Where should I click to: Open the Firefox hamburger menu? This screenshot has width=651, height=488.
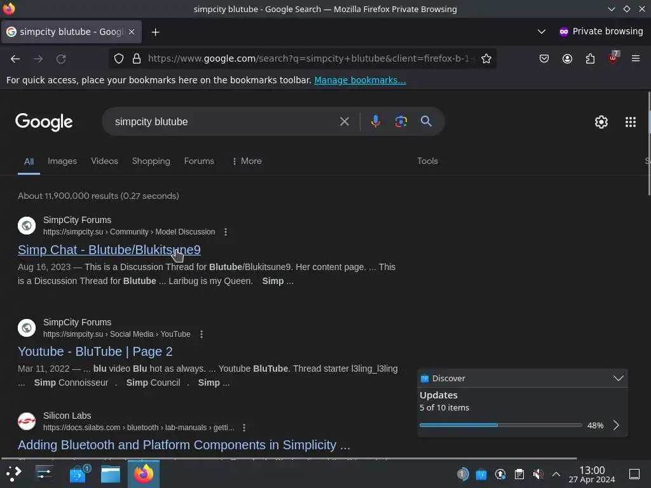[636, 58]
